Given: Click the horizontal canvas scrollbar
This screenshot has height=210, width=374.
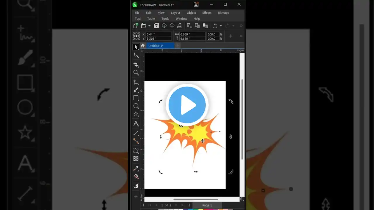Looking at the screenshot, I should tap(196, 199).
